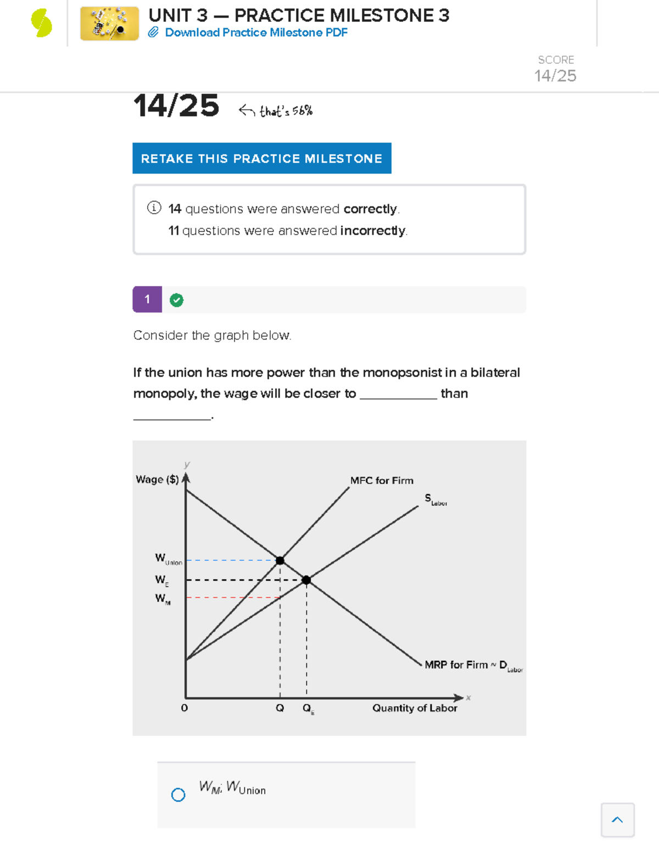This screenshot has height=853, width=659.
Task: Choose the radio button in the answer box
Action: (x=178, y=794)
